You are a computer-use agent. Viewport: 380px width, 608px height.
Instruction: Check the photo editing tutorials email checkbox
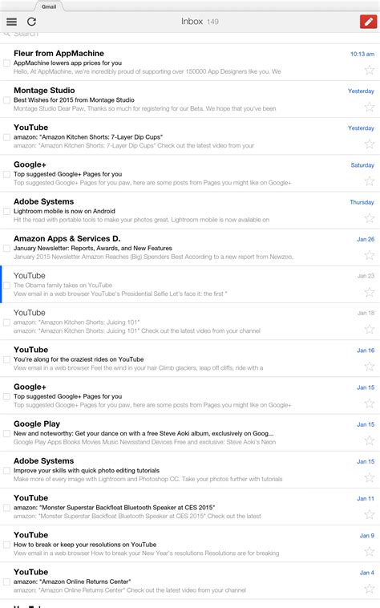point(6,470)
